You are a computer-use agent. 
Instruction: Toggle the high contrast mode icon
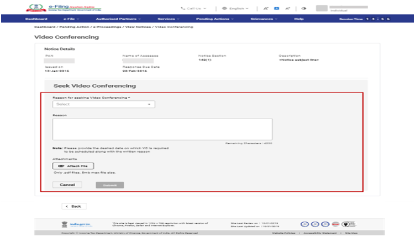[x=304, y=9]
